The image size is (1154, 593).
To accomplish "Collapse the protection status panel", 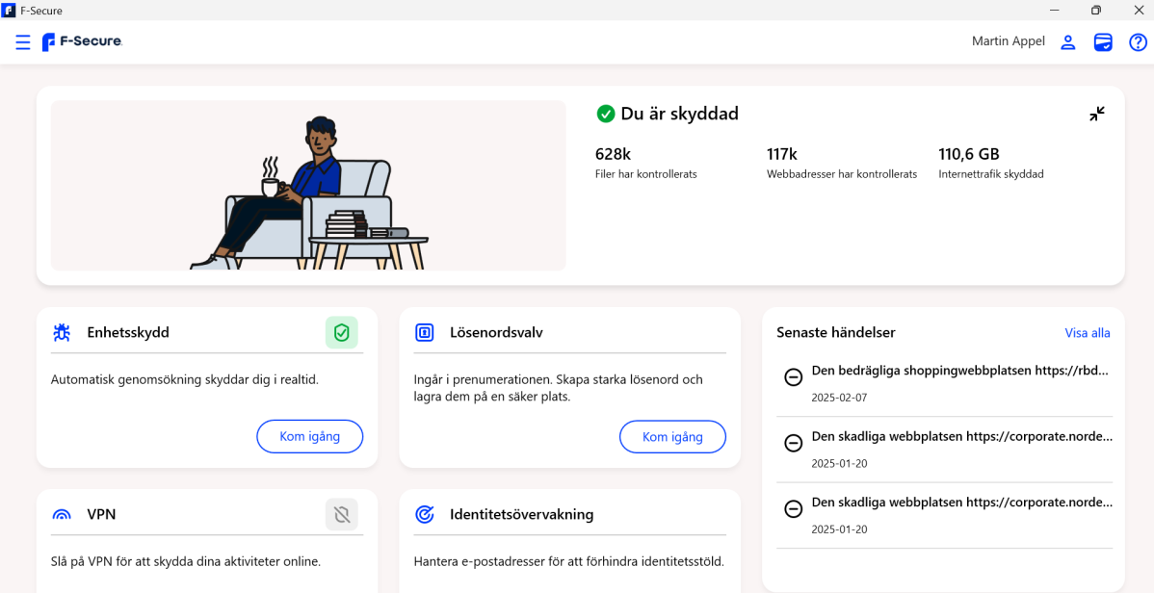I will coord(1097,114).
